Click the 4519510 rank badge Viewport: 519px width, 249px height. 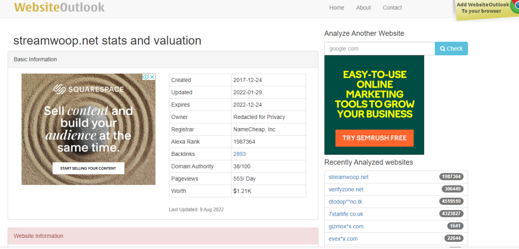pos(452,201)
